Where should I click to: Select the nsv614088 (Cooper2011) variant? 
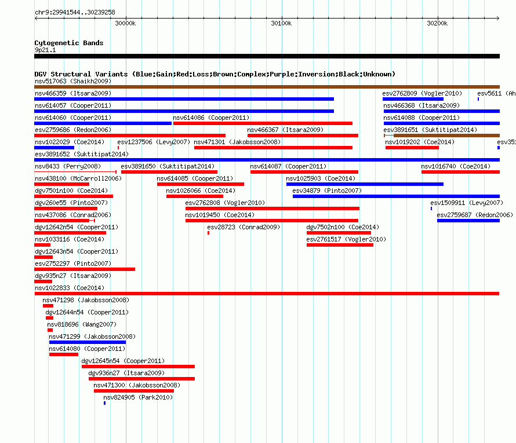442,123
